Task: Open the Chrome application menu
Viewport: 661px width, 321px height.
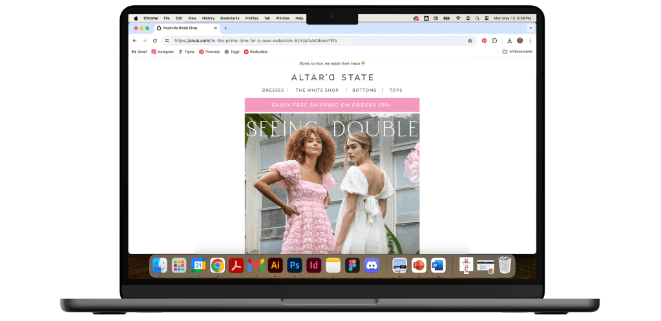Action: 151,18
